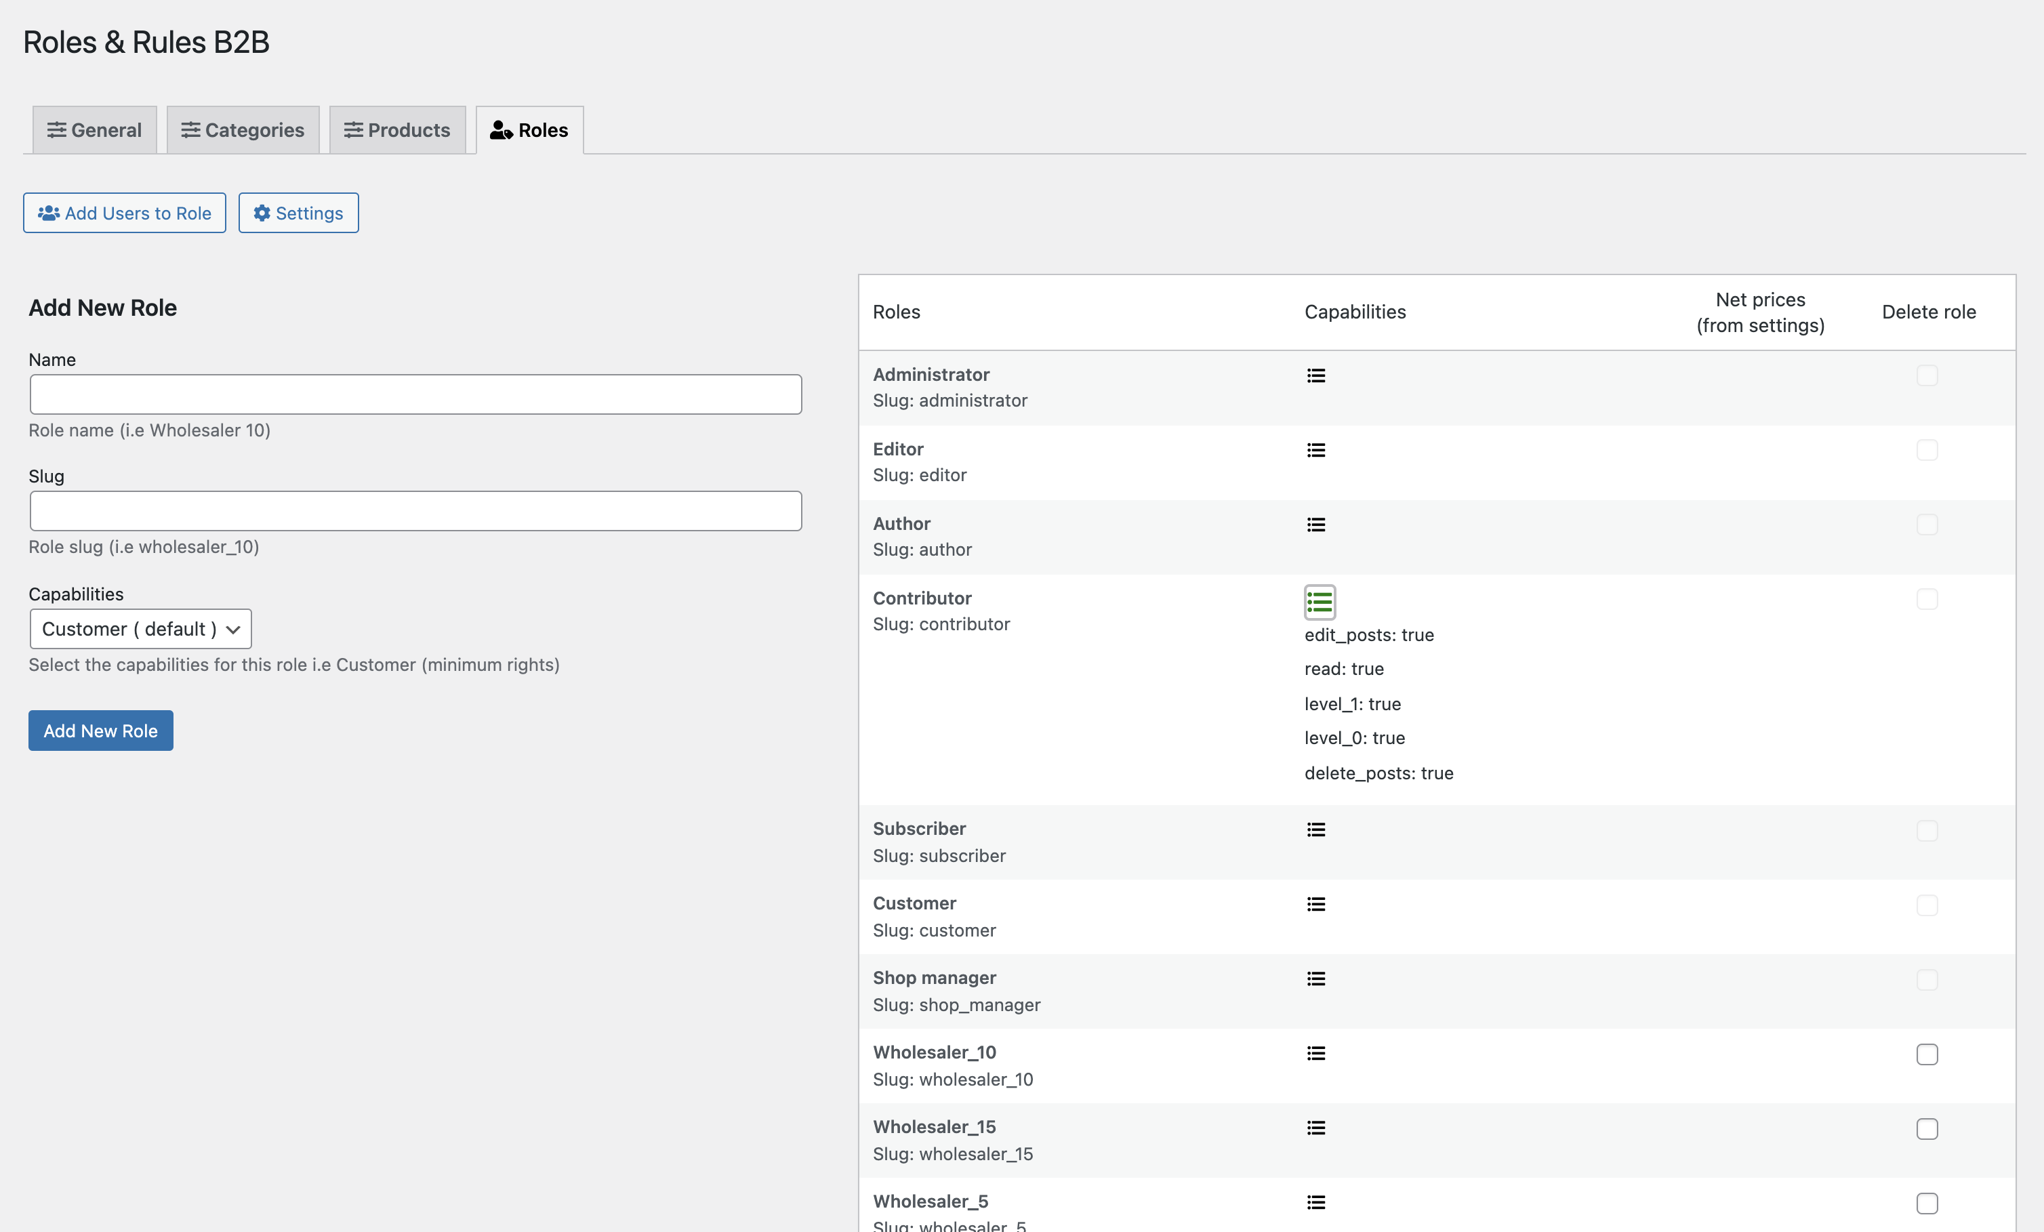
Task: Show Shop manager capabilities list icon
Action: [x=1315, y=979]
